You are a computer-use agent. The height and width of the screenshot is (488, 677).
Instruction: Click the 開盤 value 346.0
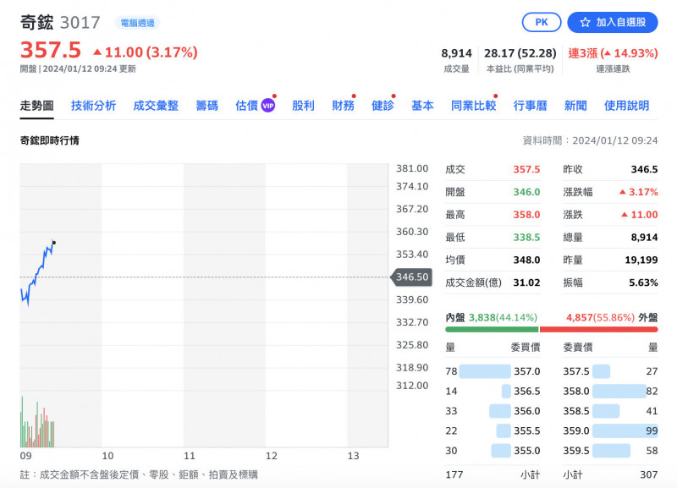(x=526, y=192)
